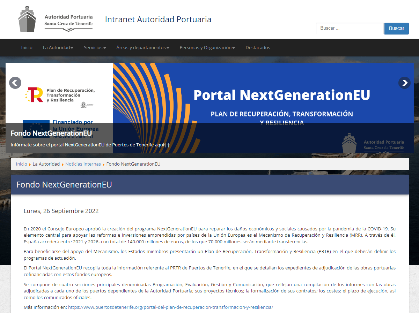
Task: Click the Noticias internas breadcrumb link
Action: [x=83, y=164]
